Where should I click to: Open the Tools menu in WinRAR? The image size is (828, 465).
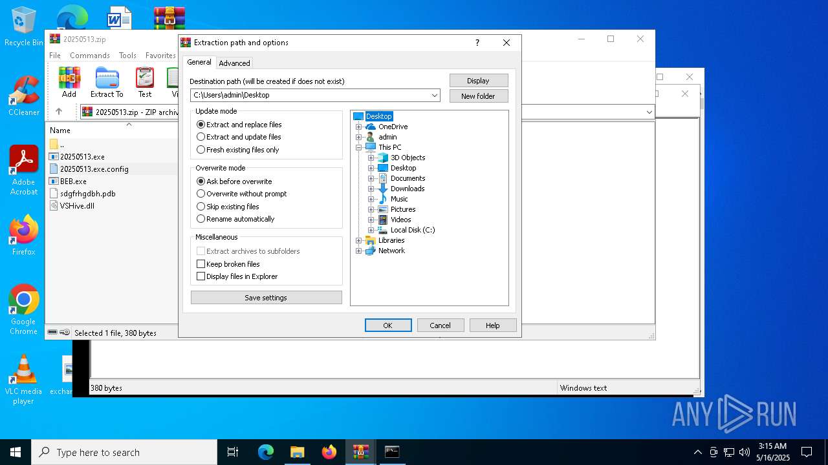pos(127,56)
